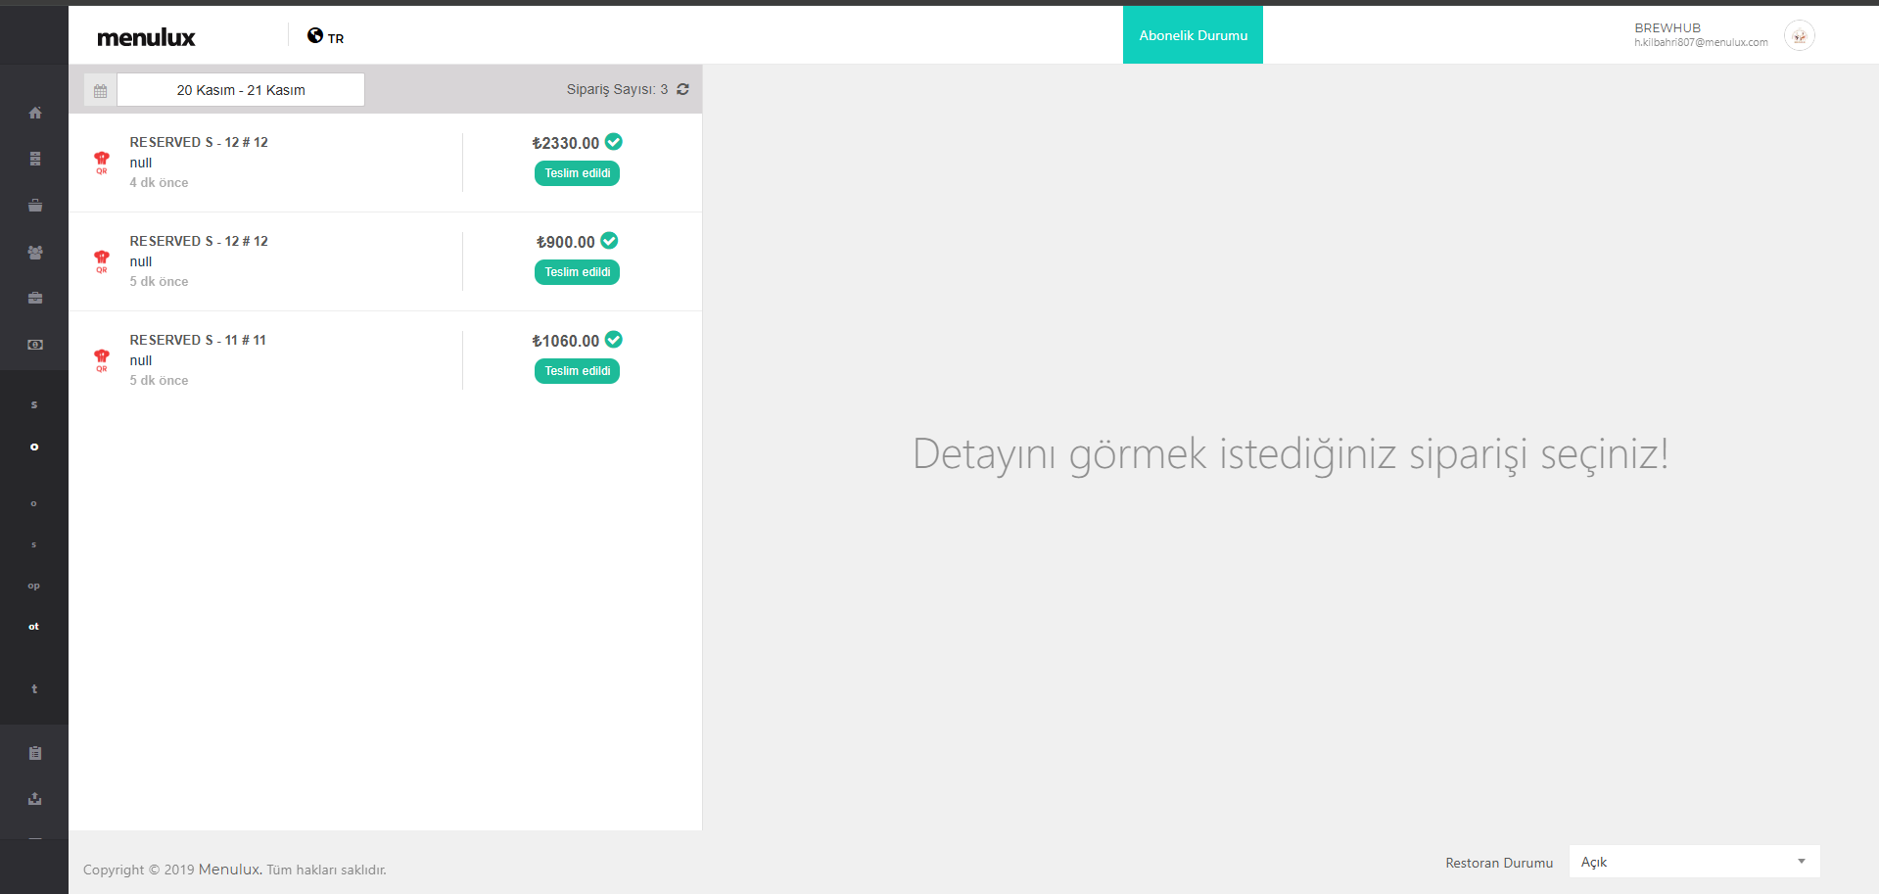Click Teslim edildi on the ₺2330.00 order
Screen dimensions: 1879x894
coord(577,173)
